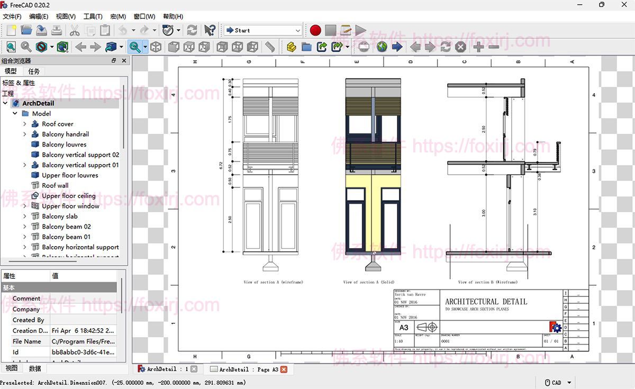Screen dimensions: 635x389
Task: Click the Open file folder icon
Action: [26, 30]
